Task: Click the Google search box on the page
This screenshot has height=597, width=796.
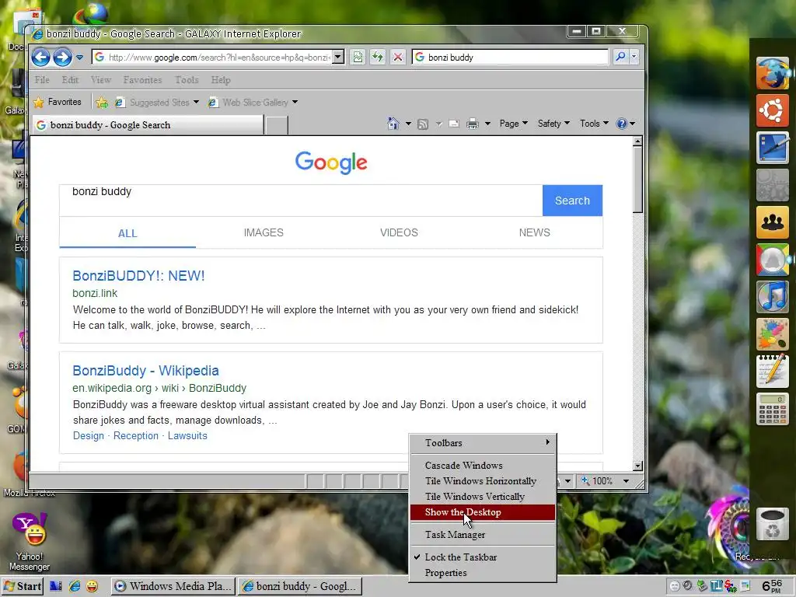Action: (x=301, y=201)
